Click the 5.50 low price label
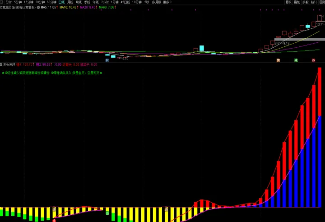325x222 pixels. 125,58
